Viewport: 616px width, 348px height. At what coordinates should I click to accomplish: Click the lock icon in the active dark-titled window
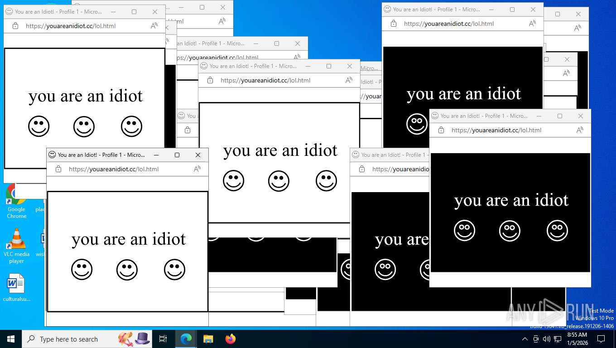click(x=58, y=169)
